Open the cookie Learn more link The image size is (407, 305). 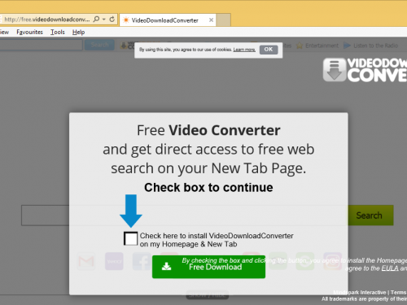tap(244, 50)
